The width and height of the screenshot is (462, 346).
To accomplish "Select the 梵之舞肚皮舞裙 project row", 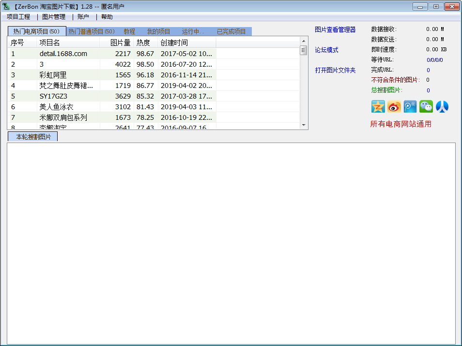I will pos(112,85).
